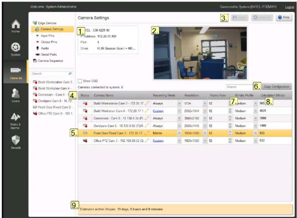Click the Logout link
The height and width of the screenshot is (218, 297).
289,7
